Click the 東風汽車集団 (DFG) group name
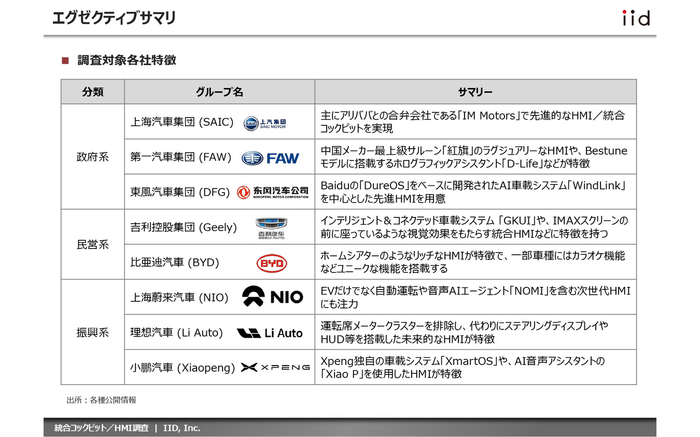The image size is (700, 437). [x=180, y=193]
